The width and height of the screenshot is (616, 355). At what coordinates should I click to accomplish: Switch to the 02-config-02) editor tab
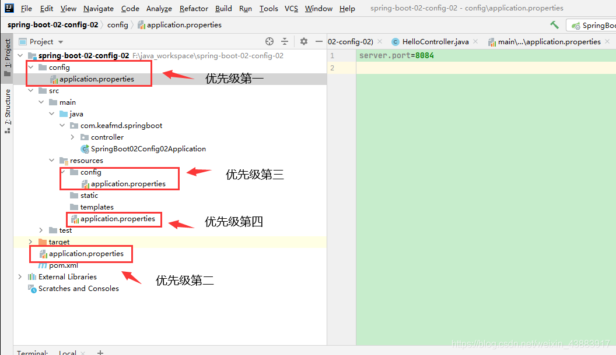point(351,41)
